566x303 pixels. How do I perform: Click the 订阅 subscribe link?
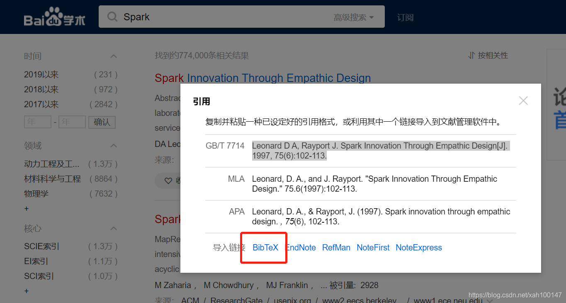405,17
